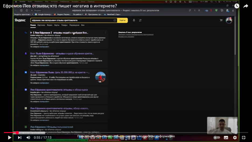Screen dimensions: 252x142
Task: Play the YouTube video
Action: pos(9,137)
